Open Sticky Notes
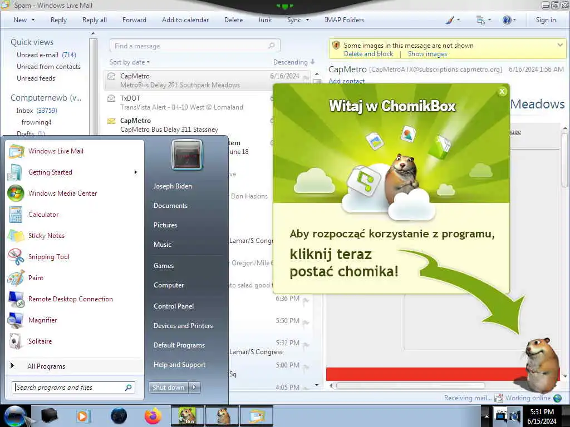Screen dimensions: 570x427 pos(46,235)
